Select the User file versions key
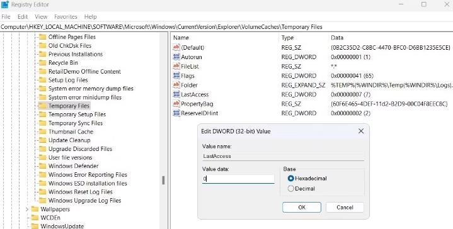Viewport: 453px width, 229px height. tap(70, 157)
